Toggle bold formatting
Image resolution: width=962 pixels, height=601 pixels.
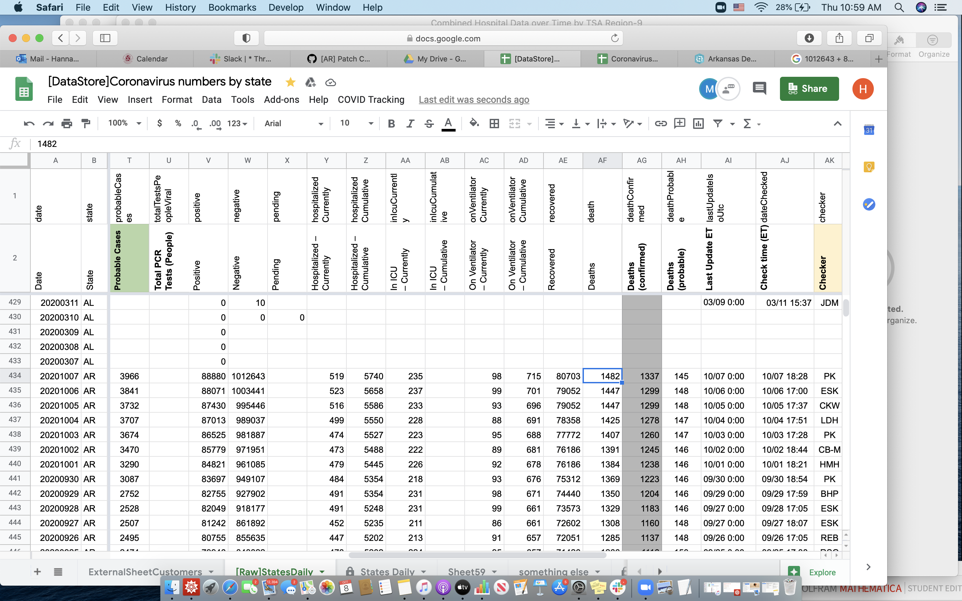click(x=391, y=124)
